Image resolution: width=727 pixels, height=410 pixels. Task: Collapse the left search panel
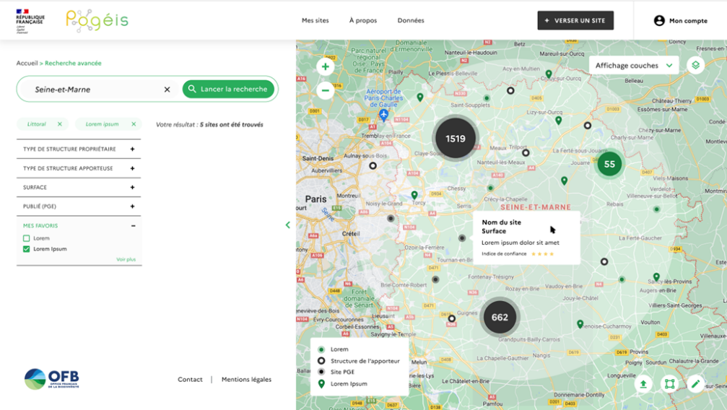coord(288,225)
